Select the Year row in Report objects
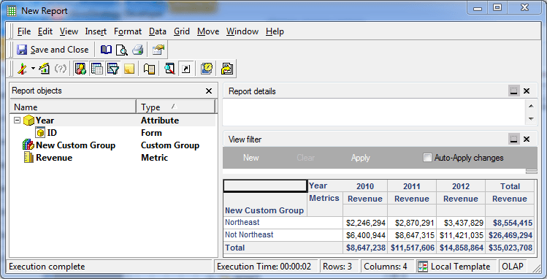 tap(112, 121)
